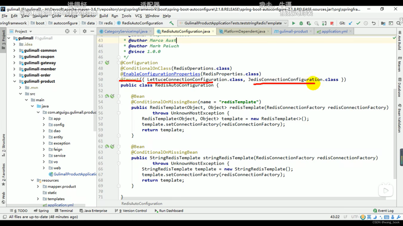The width and height of the screenshot is (403, 226).
Task: Open Structure tool window on left
Action: 3,145
